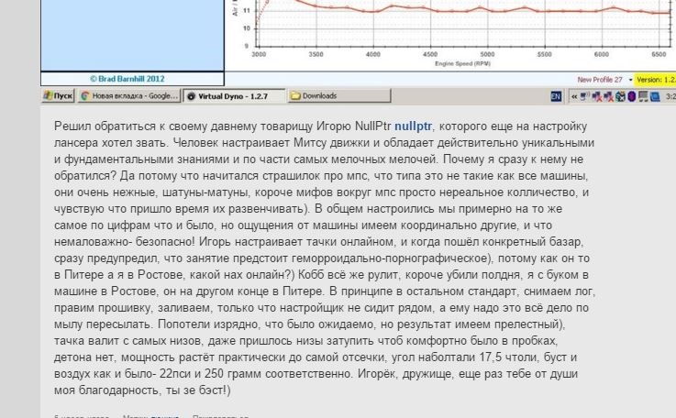
Task: Click the blue monitor tray icon
Action: pyautogui.click(x=655, y=96)
